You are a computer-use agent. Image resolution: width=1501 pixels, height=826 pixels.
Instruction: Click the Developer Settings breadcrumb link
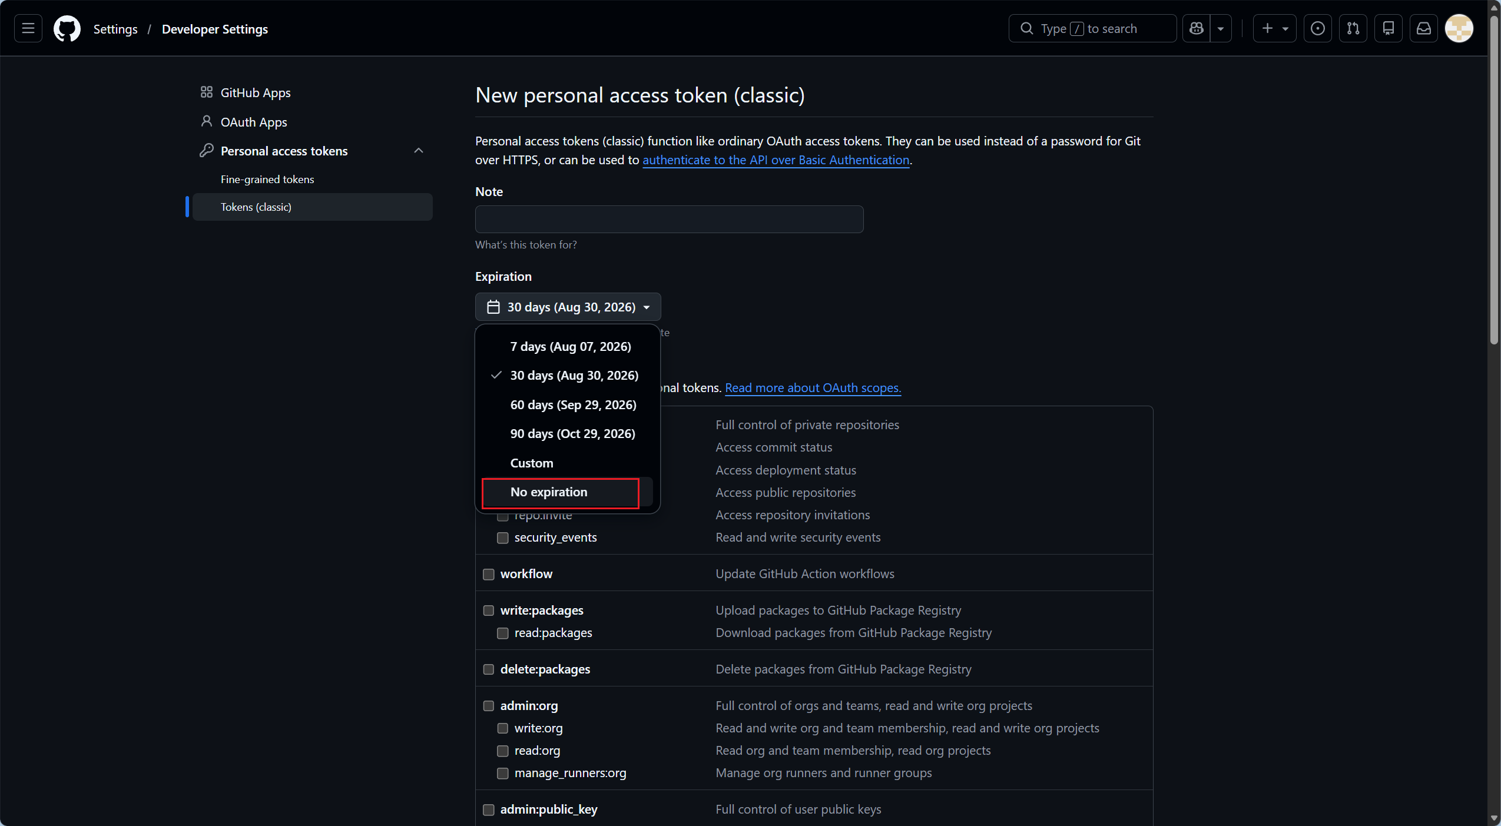215,29
